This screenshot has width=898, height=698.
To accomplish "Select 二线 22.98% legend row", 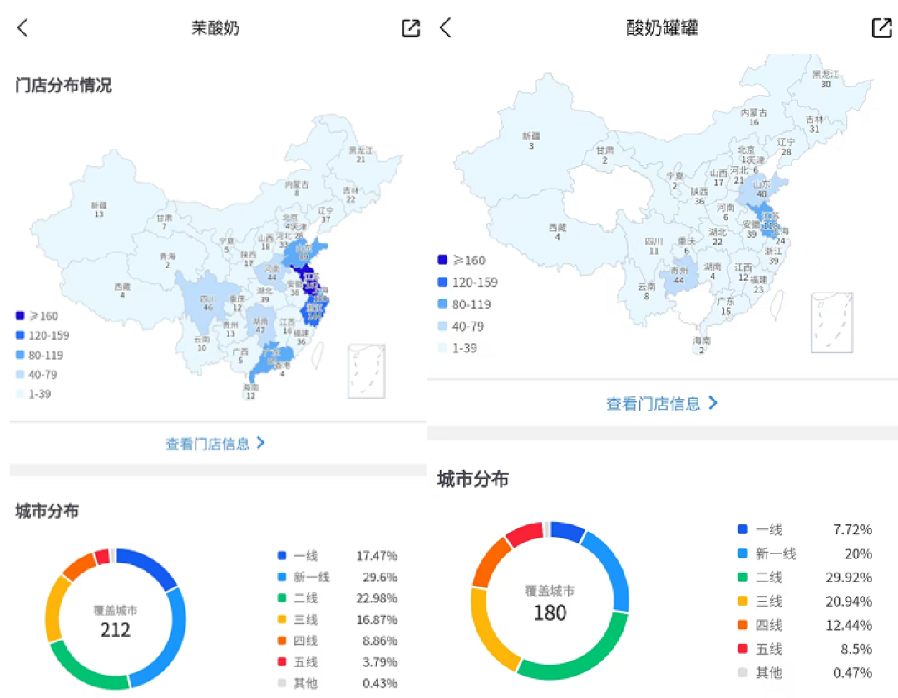I will 338,598.
